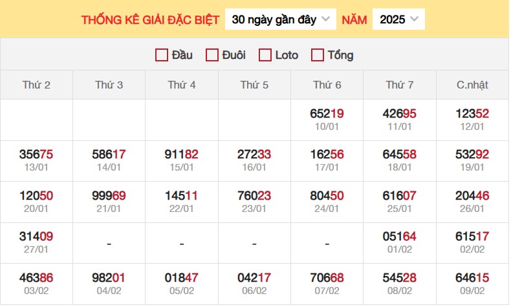Click the chevron next to '30 ngày gần đây'

tap(325, 19)
